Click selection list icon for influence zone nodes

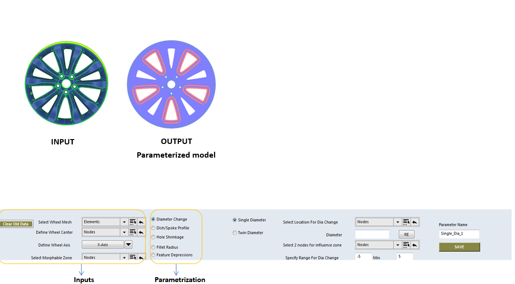click(407, 245)
